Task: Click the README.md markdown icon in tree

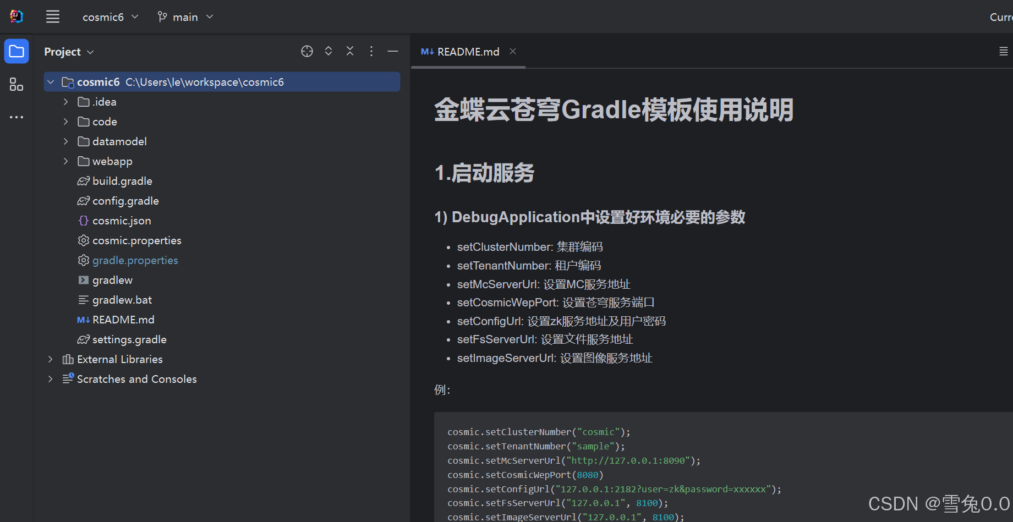Action: point(84,320)
